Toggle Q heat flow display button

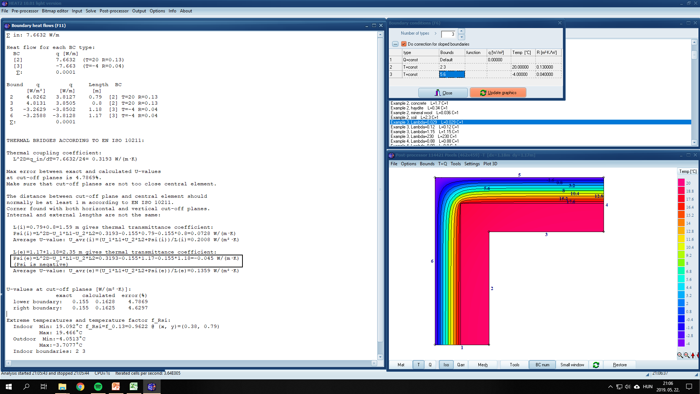click(x=430, y=365)
